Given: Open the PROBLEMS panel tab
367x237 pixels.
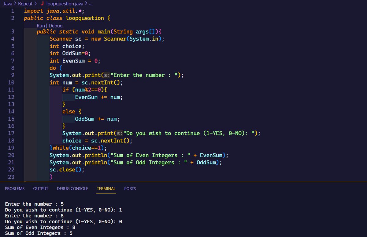Looking at the screenshot, I should pyautogui.click(x=15, y=189).
